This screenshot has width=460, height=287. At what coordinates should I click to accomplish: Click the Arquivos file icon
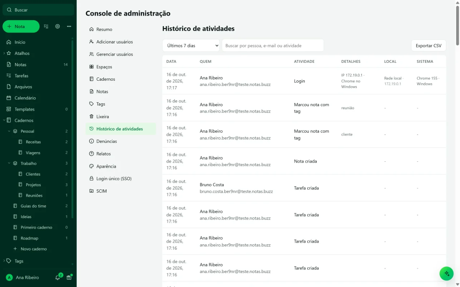(9, 87)
